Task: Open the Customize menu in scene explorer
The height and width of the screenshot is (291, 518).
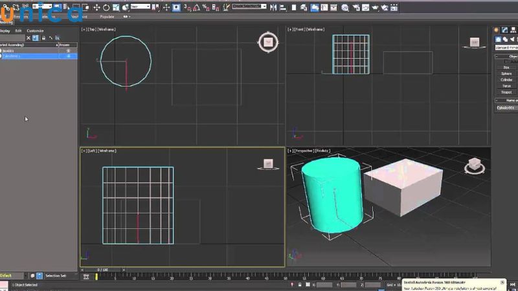Action: point(35,30)
